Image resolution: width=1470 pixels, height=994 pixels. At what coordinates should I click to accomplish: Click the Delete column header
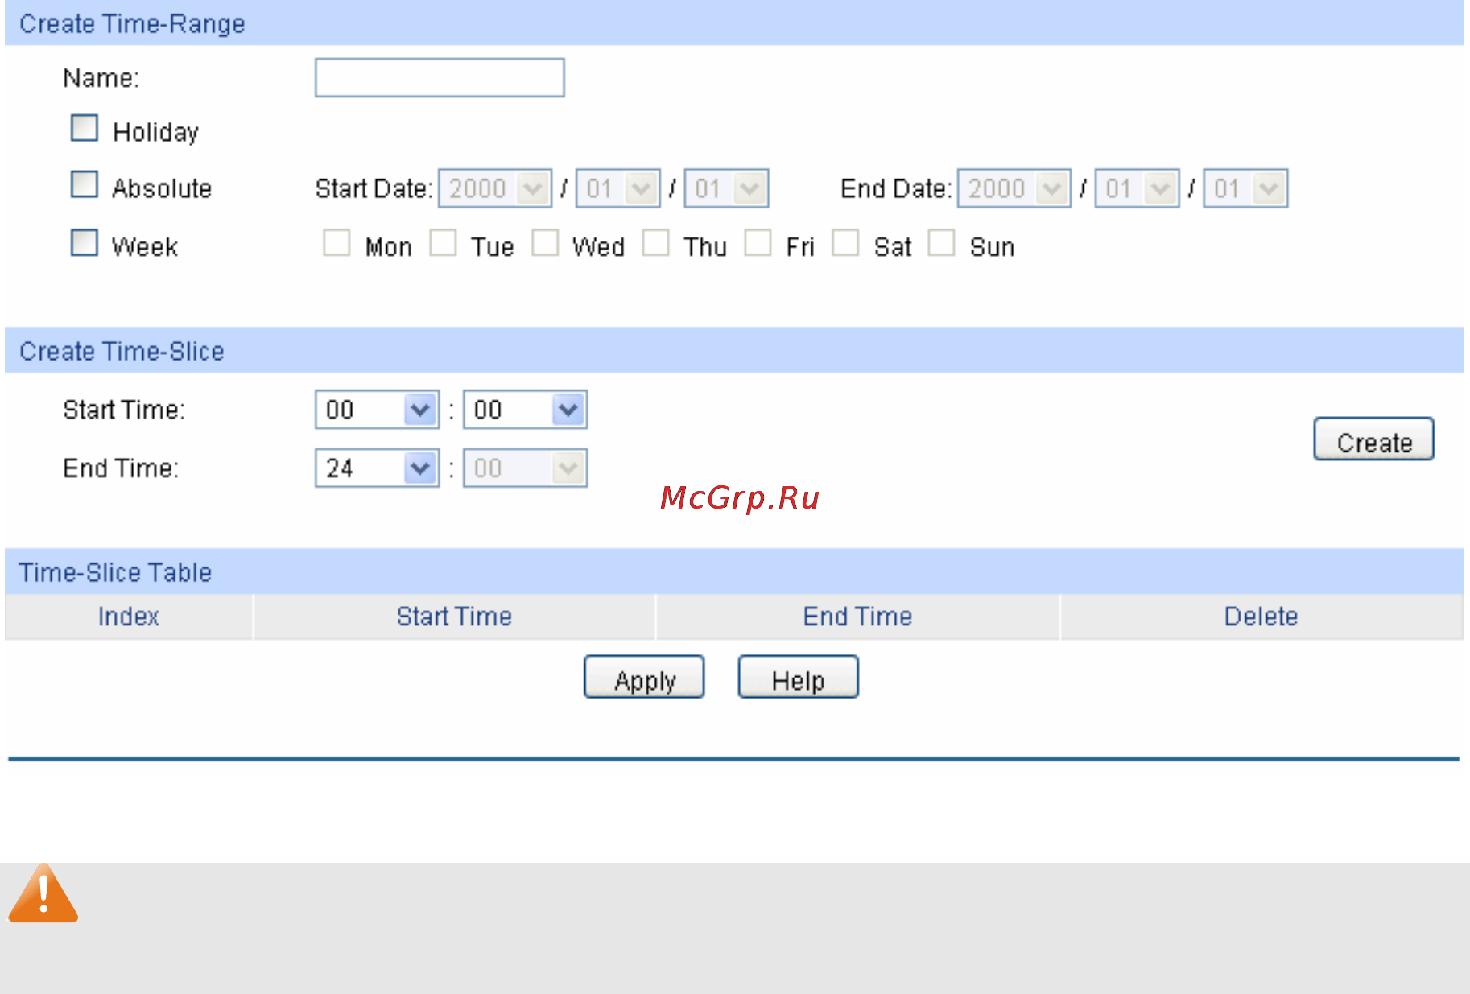(x=1261, y=617)
